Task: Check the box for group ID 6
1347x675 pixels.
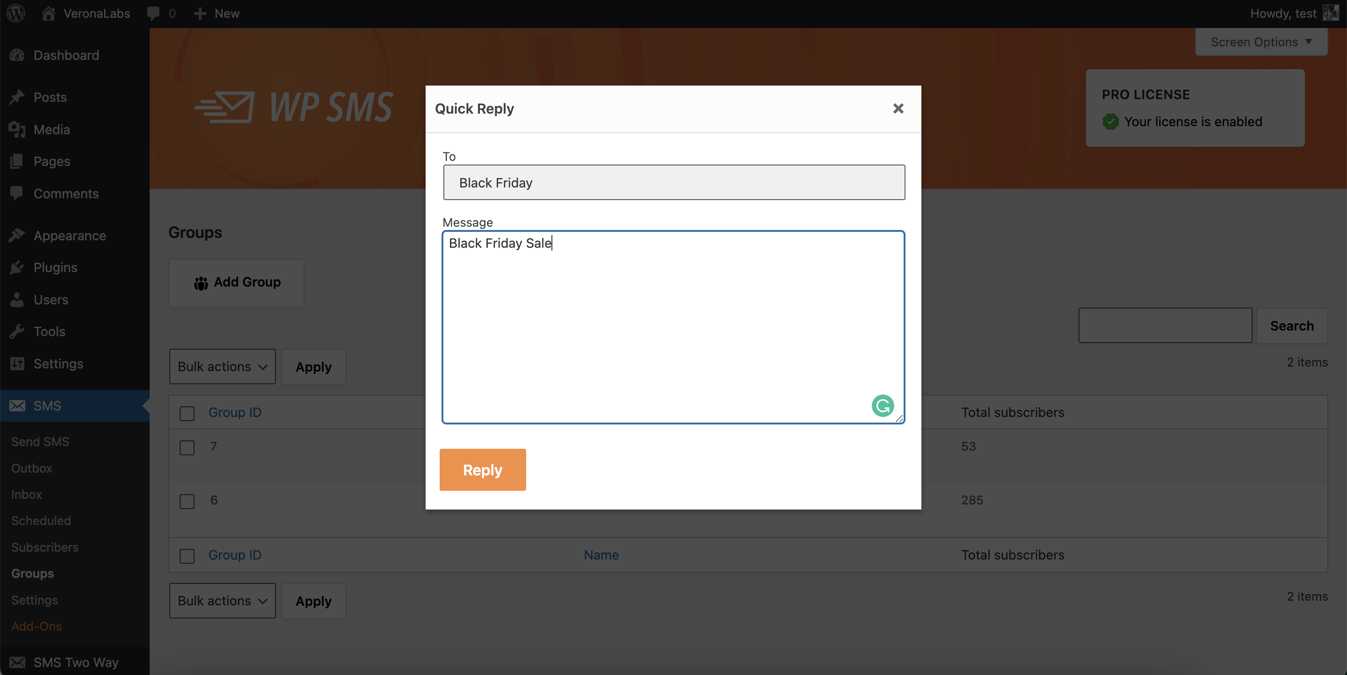Action: [x=187, y=502]
